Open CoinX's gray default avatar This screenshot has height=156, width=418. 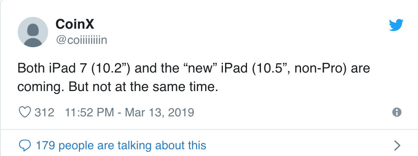click(x=33, y=32)
